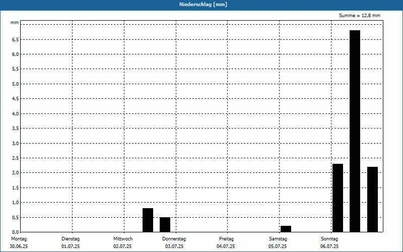Click the '0,0' y-axis value

tap(15, 232)
